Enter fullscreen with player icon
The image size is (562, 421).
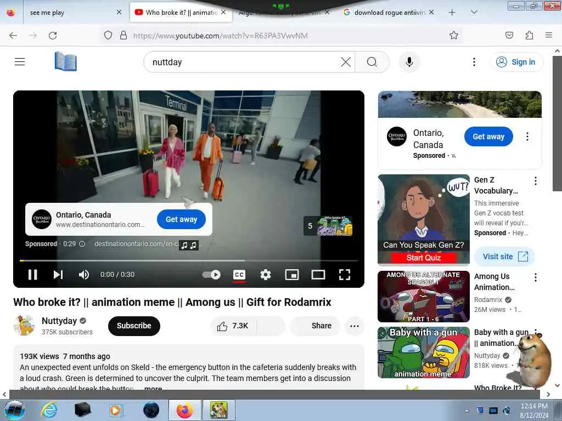[345, 275]
